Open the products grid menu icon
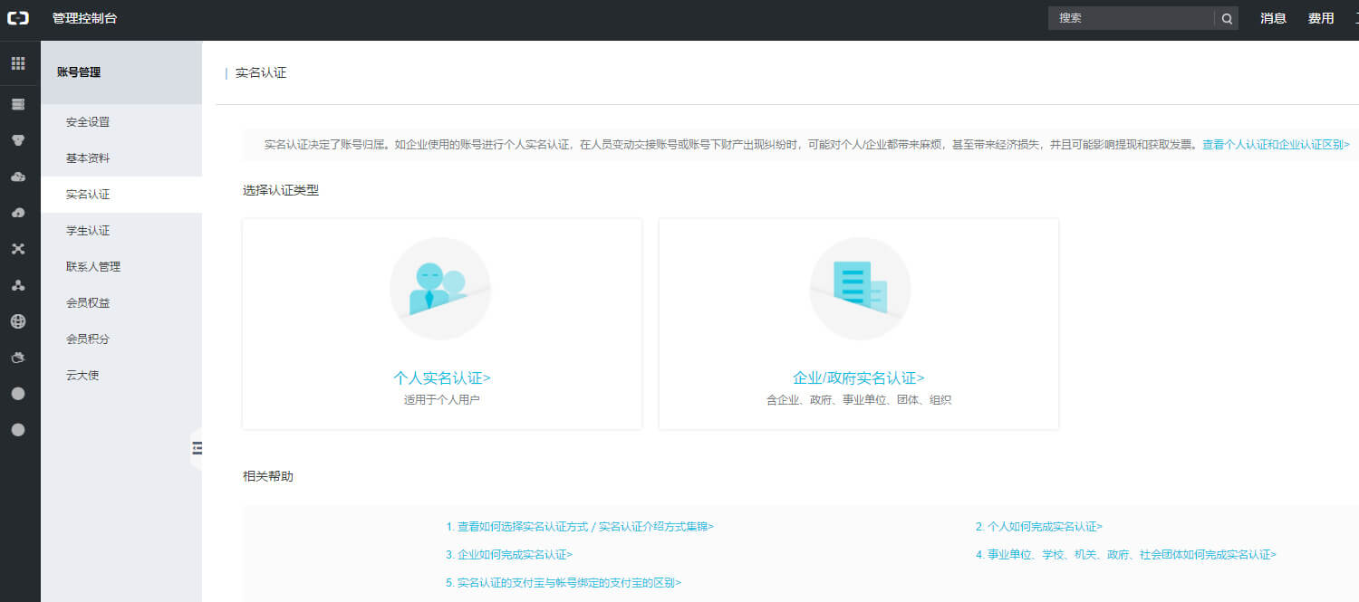1359x602 pixels. [x=18, y=62]
